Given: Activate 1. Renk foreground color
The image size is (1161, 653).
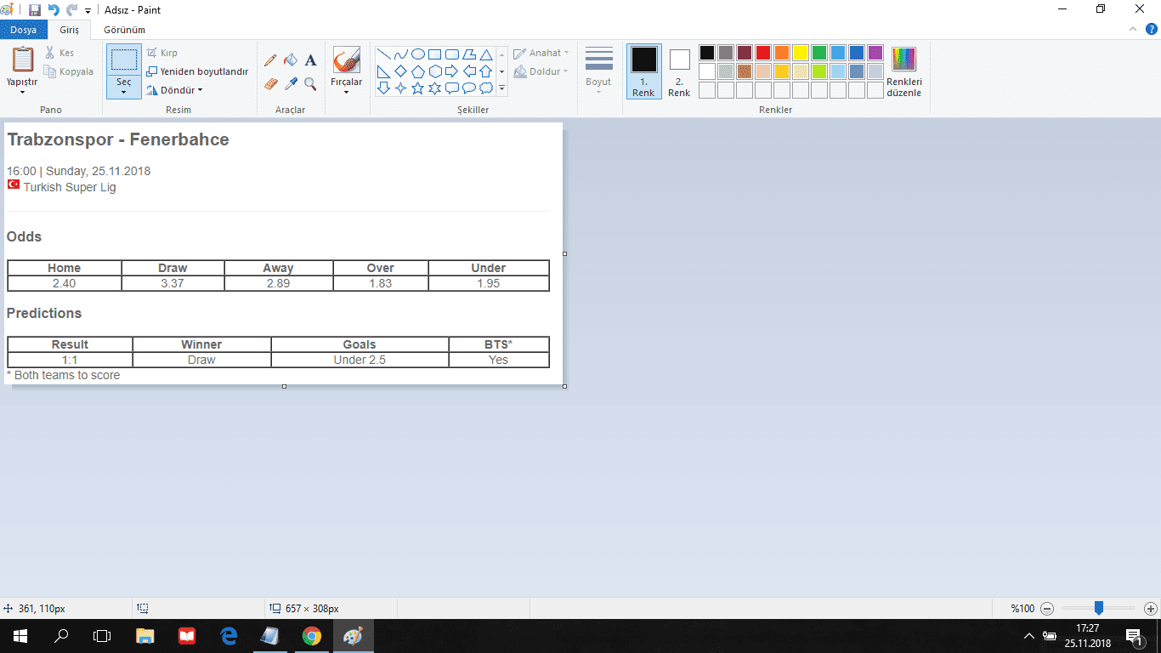Looking at the screenshot, I should [643, 71].
